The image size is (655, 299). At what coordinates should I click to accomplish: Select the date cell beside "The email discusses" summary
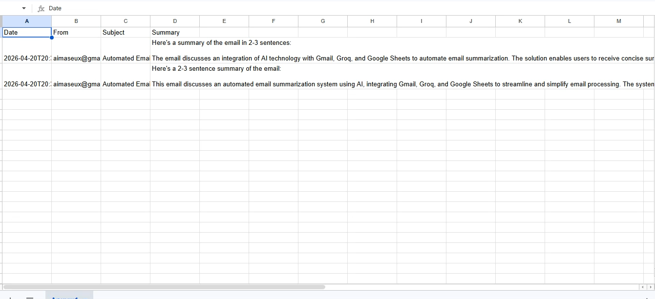(x=27, y=50)
